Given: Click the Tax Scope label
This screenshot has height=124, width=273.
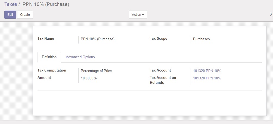Looking at the screenshot, I should click(x=159, y=39).
